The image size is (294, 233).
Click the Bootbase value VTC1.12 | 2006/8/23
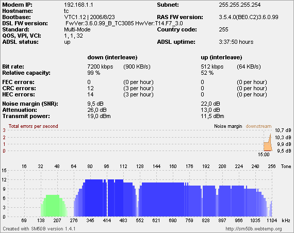click(89, 17)
